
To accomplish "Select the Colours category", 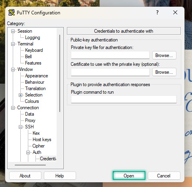I will pyautogui.click(x=32, y=101).
